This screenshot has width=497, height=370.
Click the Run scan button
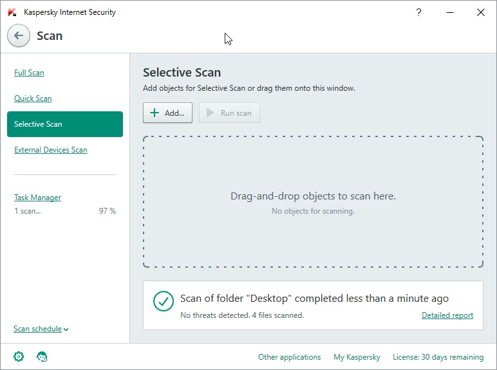point(229,113)
